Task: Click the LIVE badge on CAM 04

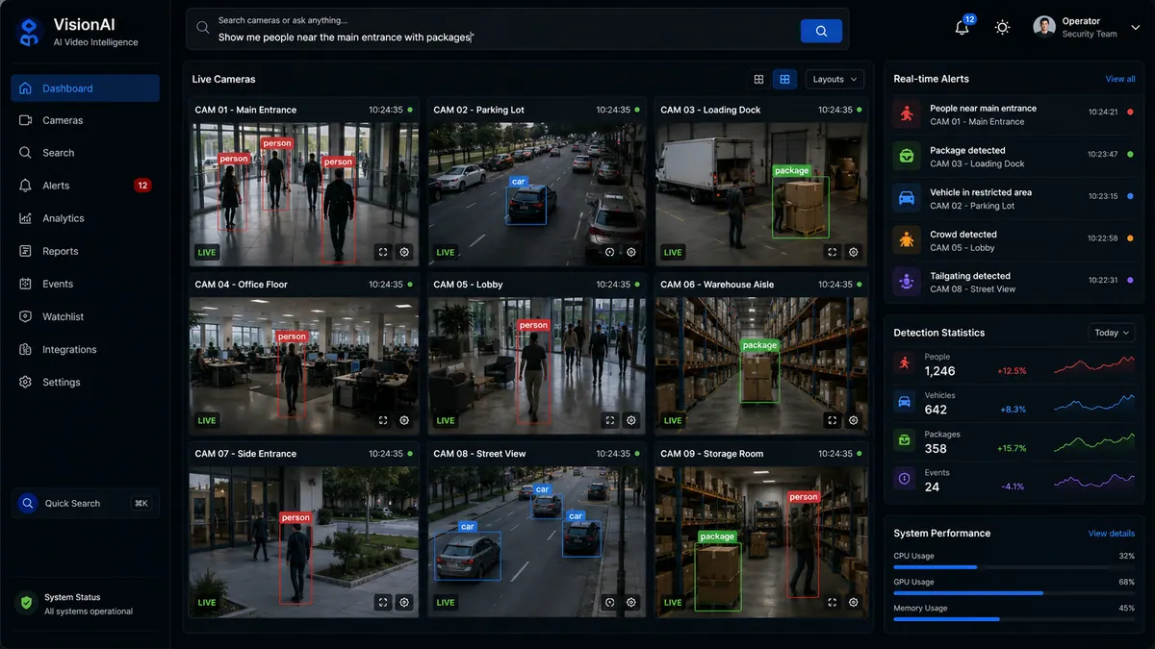Action: point(207,420)
